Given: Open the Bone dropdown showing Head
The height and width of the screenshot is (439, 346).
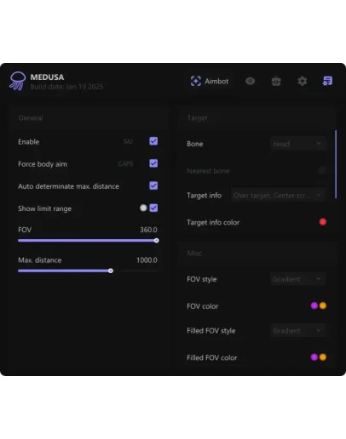Looking at the screenshot, I should pyautogui.click(x=297, y=144).
